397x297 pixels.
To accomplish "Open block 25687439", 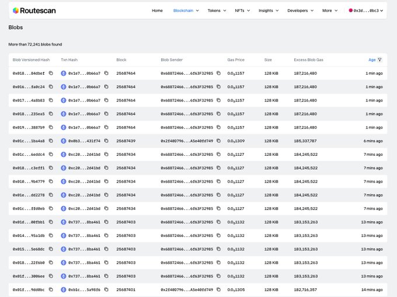I will (x=126, y=141).
